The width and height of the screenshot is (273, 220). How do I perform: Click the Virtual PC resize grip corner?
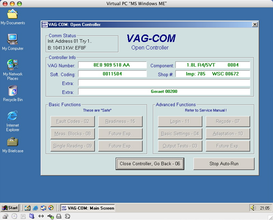(x=271, y=217)
